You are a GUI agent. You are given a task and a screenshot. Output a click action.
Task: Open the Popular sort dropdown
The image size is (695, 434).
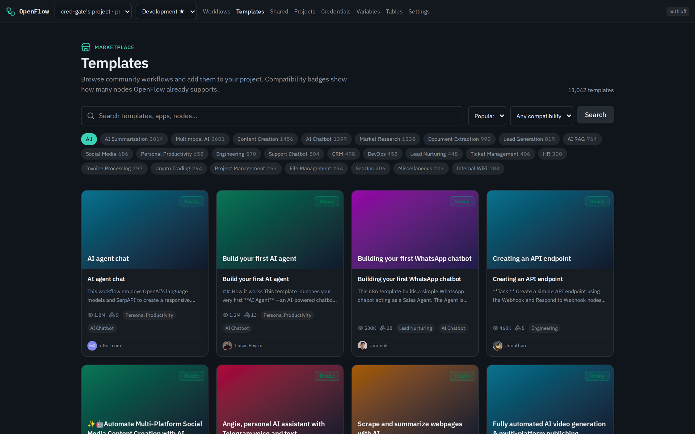[x=487, y=116]
